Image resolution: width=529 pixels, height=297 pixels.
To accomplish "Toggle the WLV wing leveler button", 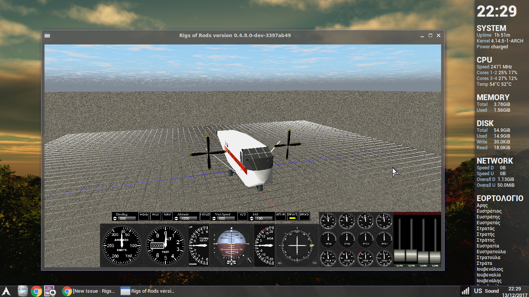I will click(x=156, y=216).
